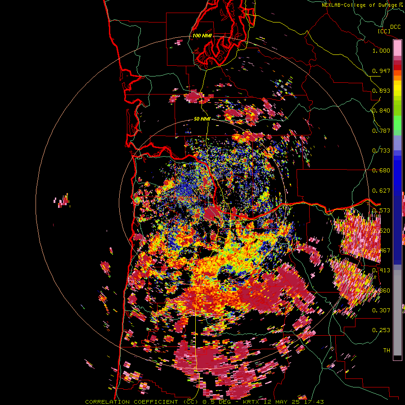Click the 100 NMI range ring label
This screenshot has height=405, width=405.
(x=202, y=36)
